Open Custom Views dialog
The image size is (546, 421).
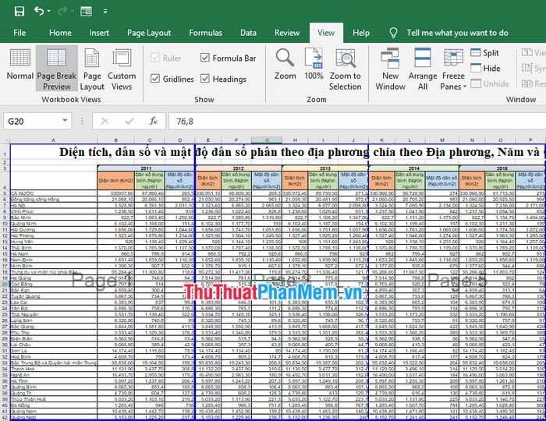click(x=122, y=69)
